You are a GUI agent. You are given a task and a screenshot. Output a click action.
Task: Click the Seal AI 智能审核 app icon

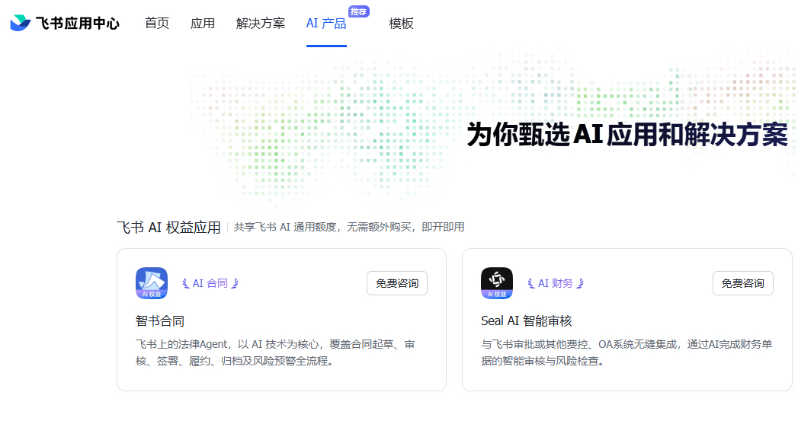[x=497, y=283]
